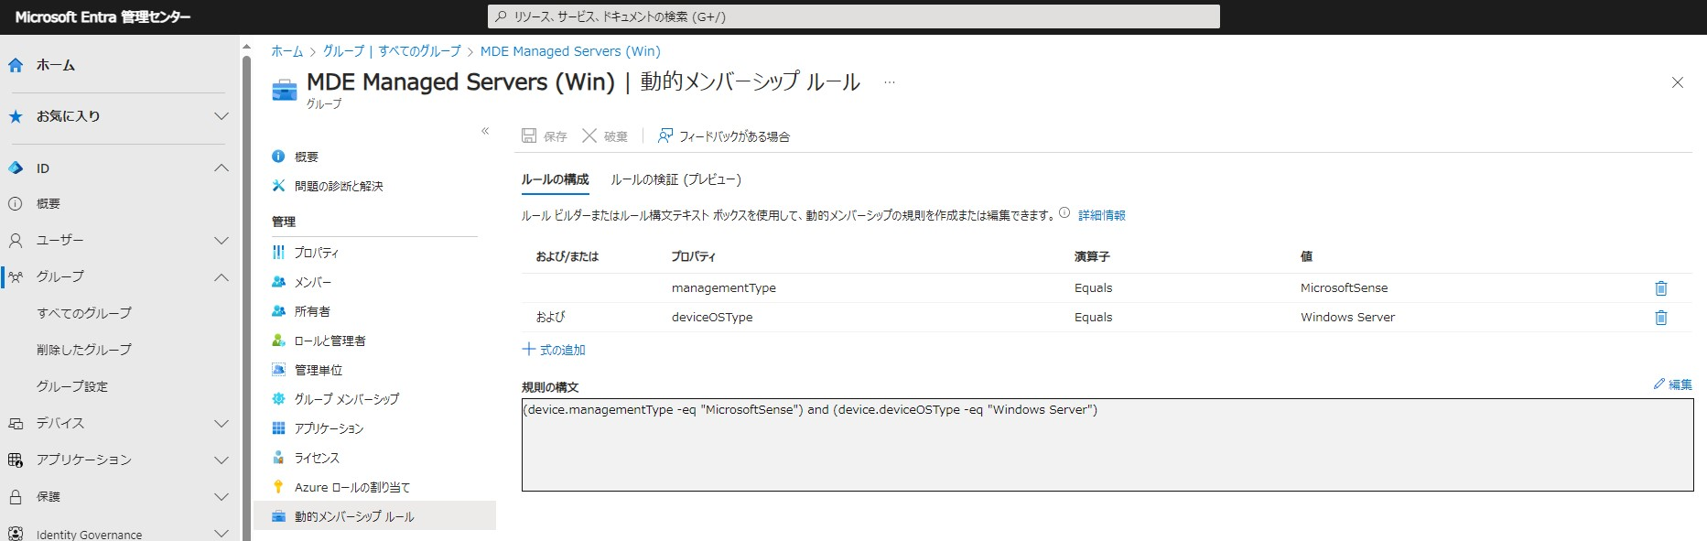
Task: Click the ユーザー person icon
Action: click(16, 240)
